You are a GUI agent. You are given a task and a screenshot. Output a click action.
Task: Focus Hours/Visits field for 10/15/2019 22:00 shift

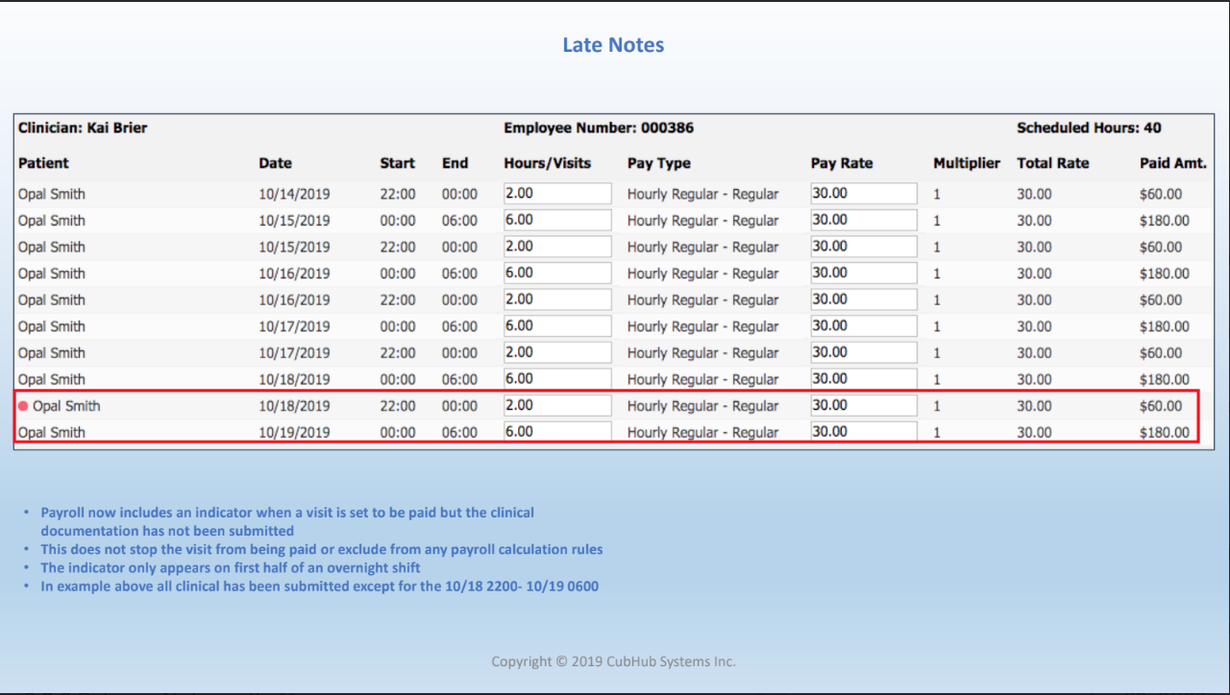coord(557,247)
